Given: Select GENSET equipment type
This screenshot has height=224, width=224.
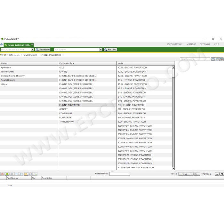Looking at the screenshot, I should coord(87,109).
